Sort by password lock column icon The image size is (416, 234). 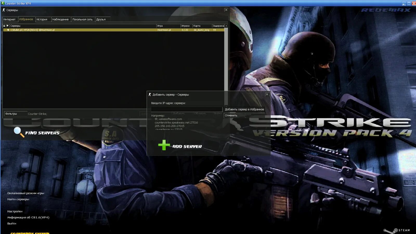click(4, 26)
